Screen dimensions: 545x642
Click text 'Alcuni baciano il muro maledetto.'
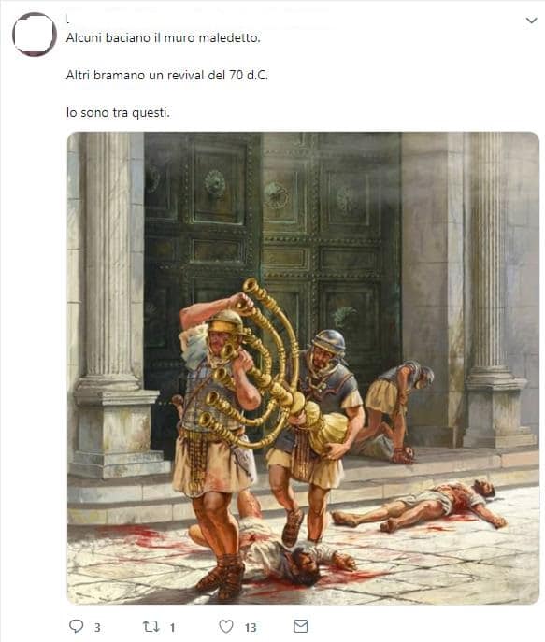tap(163, 38)
